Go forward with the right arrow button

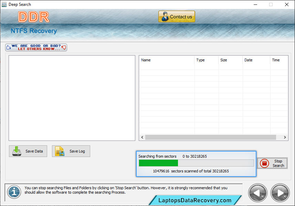[280, 193]
